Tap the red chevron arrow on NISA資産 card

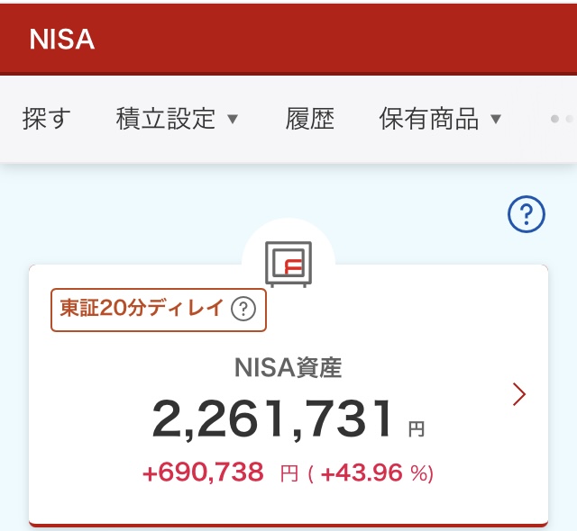tap(519, 394)
